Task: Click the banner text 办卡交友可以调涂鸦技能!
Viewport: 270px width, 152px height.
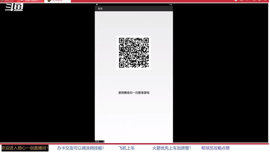Action: pos(80,148)
